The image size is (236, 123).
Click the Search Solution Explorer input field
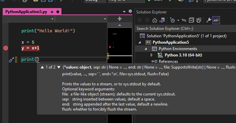click(186, 29)
